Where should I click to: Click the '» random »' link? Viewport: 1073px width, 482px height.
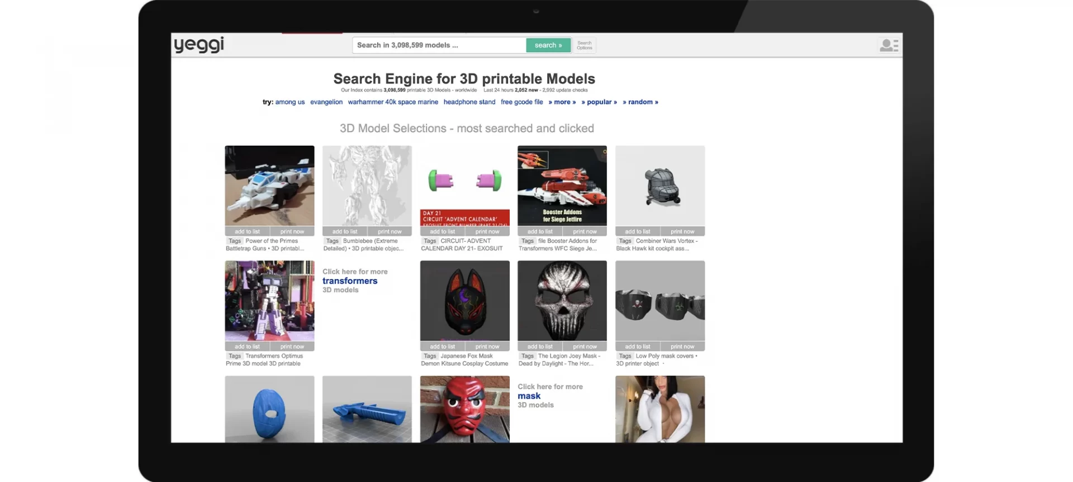[x=640, y=102]
